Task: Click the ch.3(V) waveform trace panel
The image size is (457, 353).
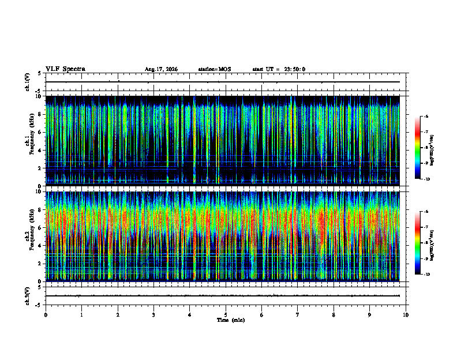Action: coord(226,296)
